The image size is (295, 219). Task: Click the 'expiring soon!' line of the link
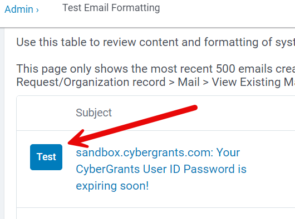tap(112, 186)
